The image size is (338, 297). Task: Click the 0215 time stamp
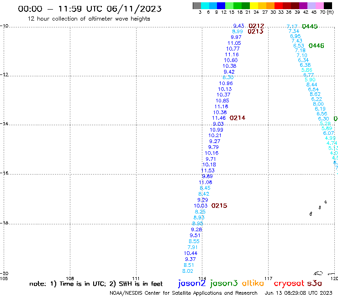(x=219, y=206)
